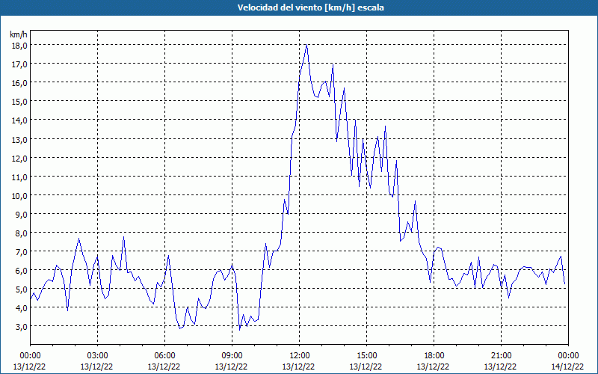Select the 5,0 y-axis value
The height and width of the screenshot is (374, 598).
pyautogui.click(x=22, y=289)
